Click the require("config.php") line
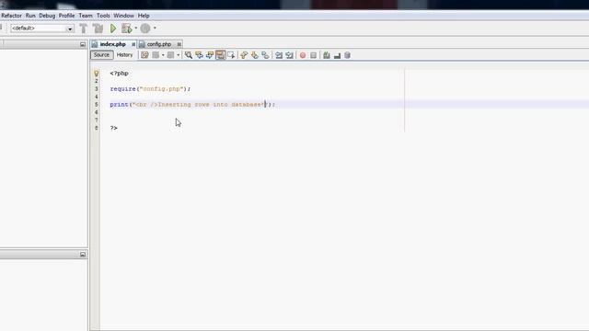Viewport: 589px width, 331px height. pos(150,89)
